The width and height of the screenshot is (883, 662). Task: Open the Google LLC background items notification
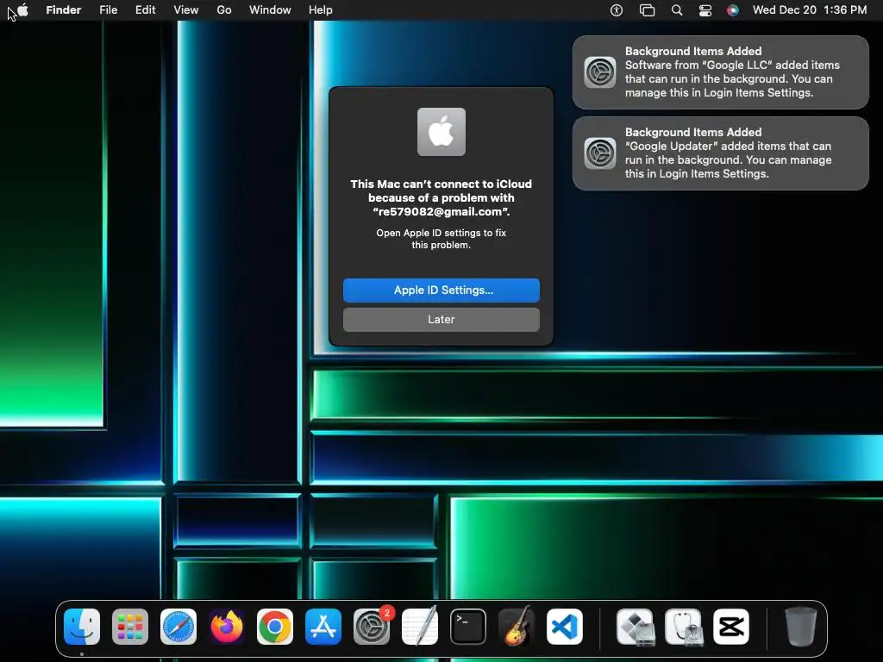pyautogui.click(x=721, y=72)
